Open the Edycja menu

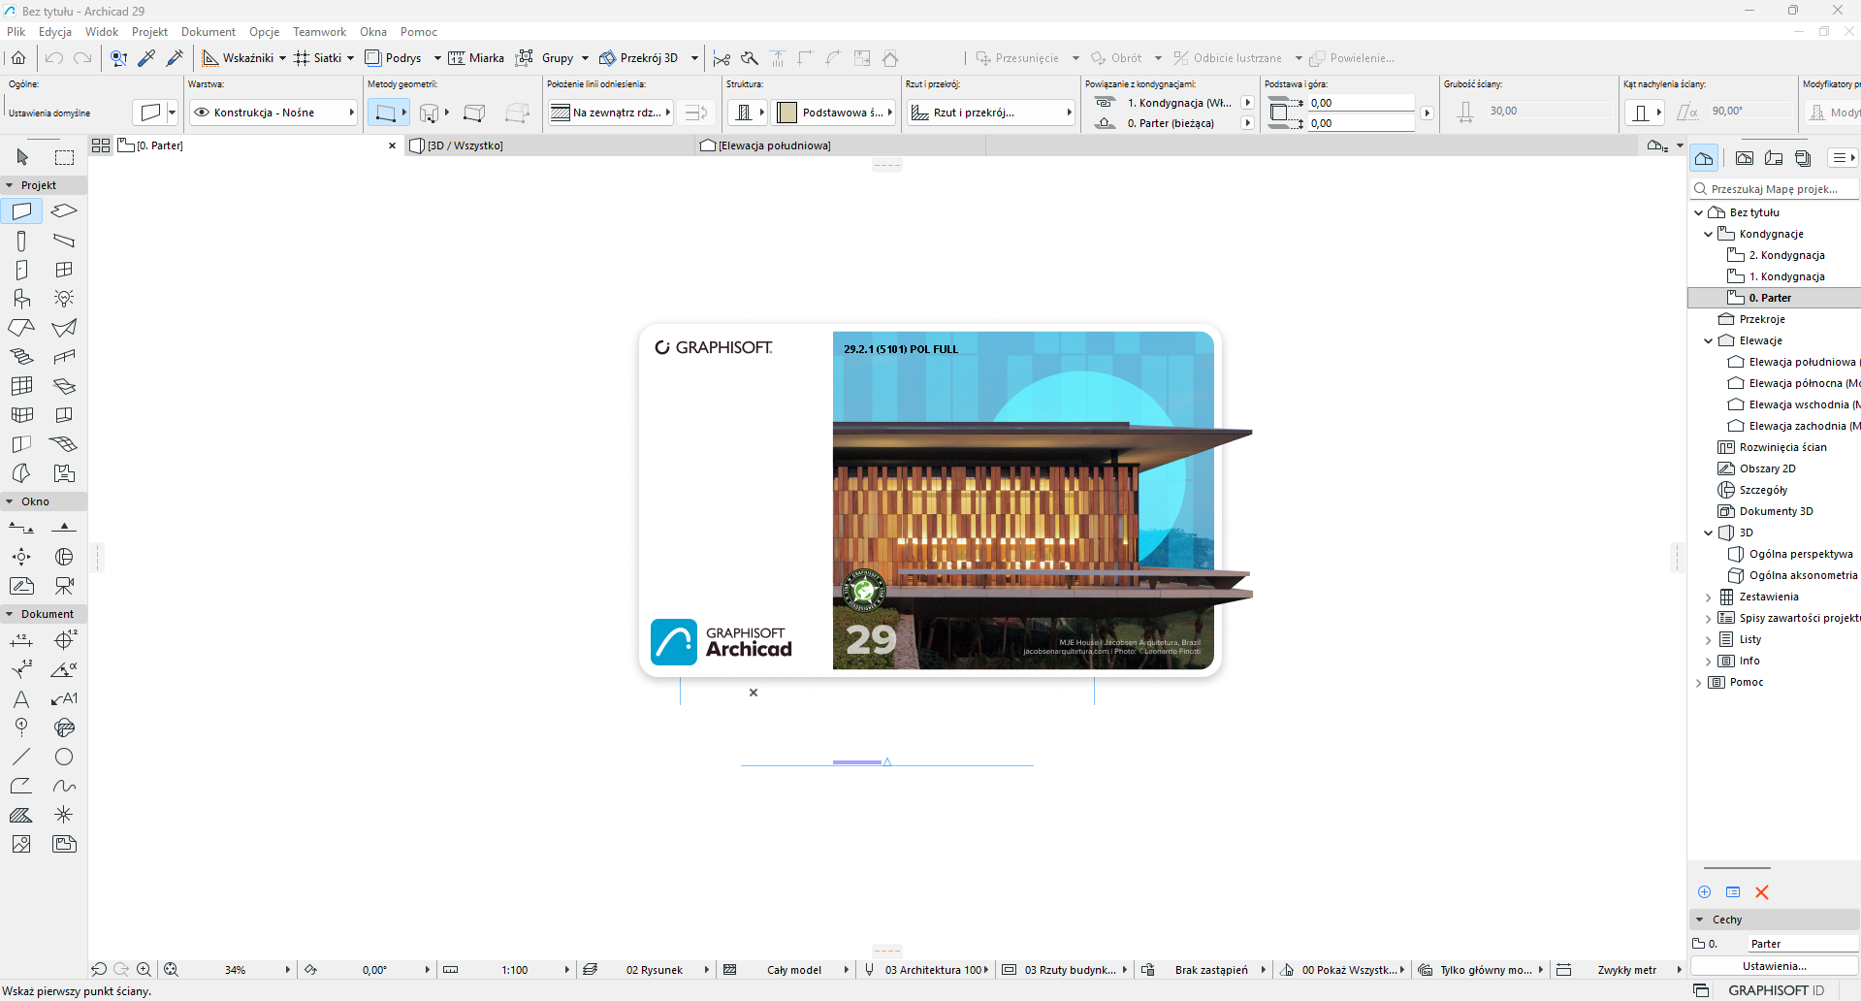[55, 32]
